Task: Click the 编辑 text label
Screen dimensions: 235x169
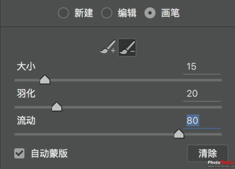Action: [x=127, y=13]
